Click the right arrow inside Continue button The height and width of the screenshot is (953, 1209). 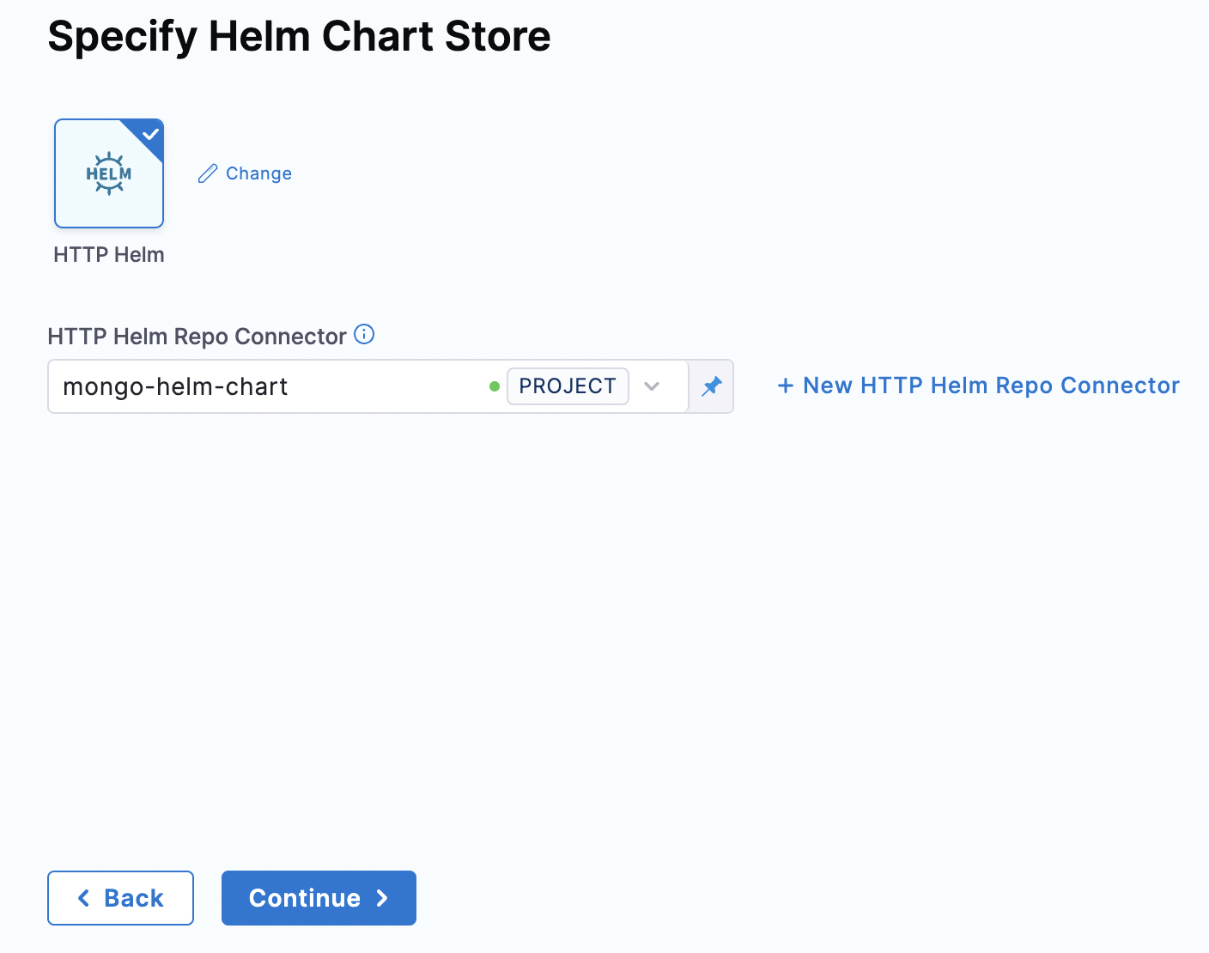(x=383, y=897)
